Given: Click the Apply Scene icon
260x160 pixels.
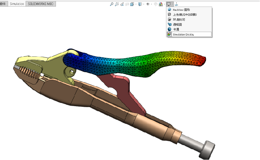Looking at the screenshot, I should tap(160, 4).
